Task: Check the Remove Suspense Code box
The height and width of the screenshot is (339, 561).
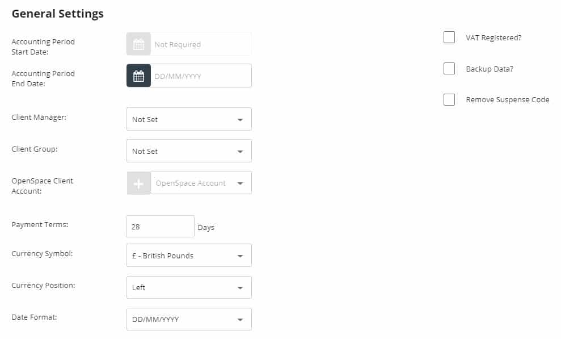Action: click(x=449, y=100)
